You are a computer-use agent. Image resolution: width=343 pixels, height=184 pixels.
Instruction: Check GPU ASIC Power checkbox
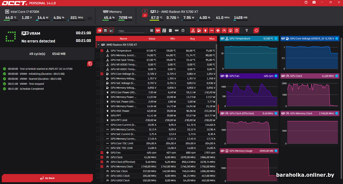click(x=102, y=111)
